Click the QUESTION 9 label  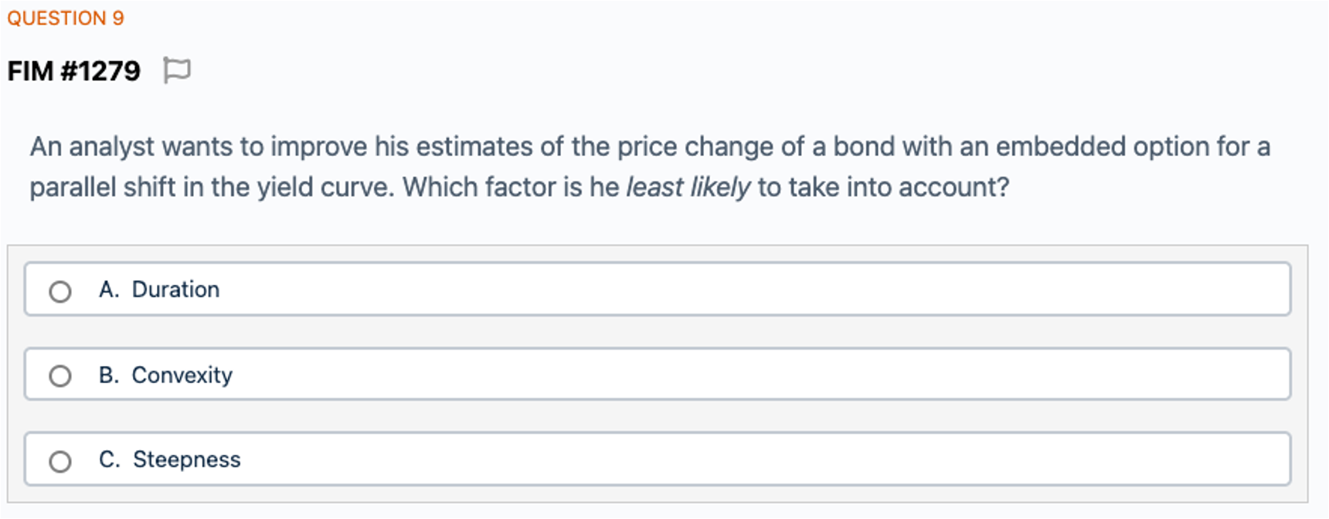point(66,18)
